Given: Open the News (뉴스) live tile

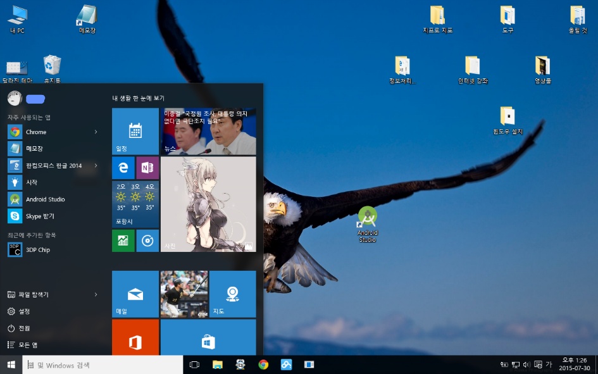Looking at the screenshot, I should [x=208, y=131].
